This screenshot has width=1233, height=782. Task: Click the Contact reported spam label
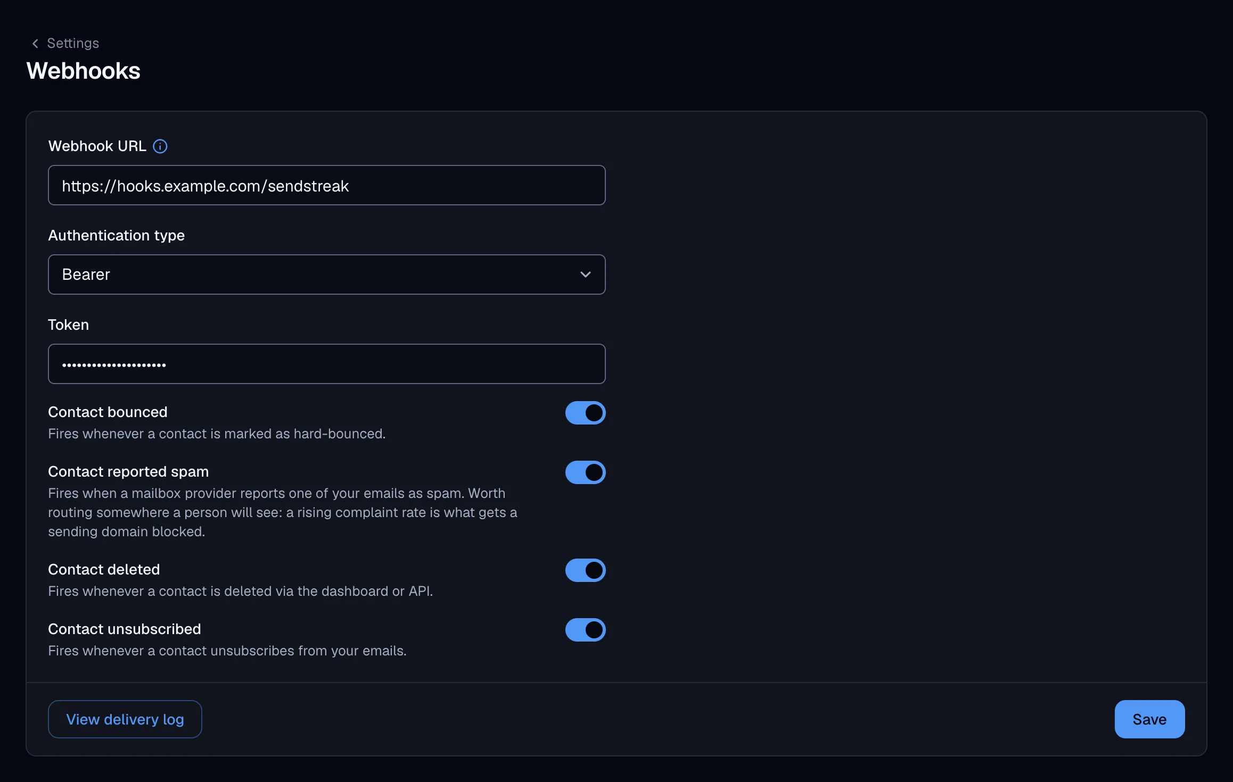(x=128, y=471)
